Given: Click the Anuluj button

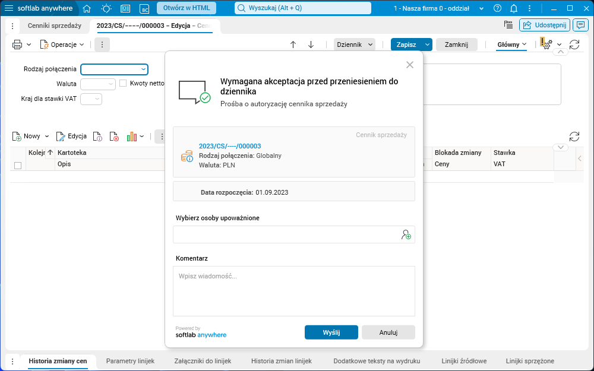Looking at the screenshot, I should point(388,332).
